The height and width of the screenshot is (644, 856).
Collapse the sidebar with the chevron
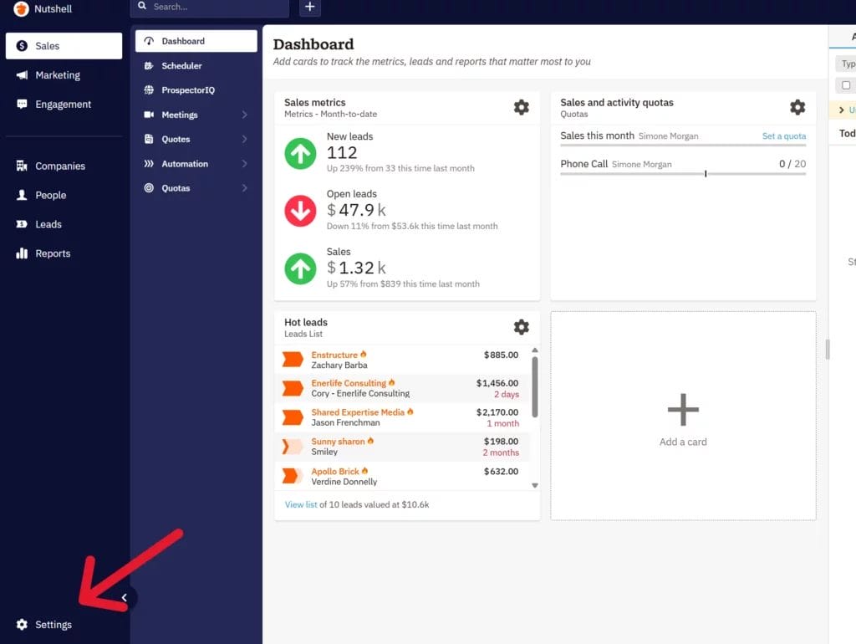click(x=125, y=597)
